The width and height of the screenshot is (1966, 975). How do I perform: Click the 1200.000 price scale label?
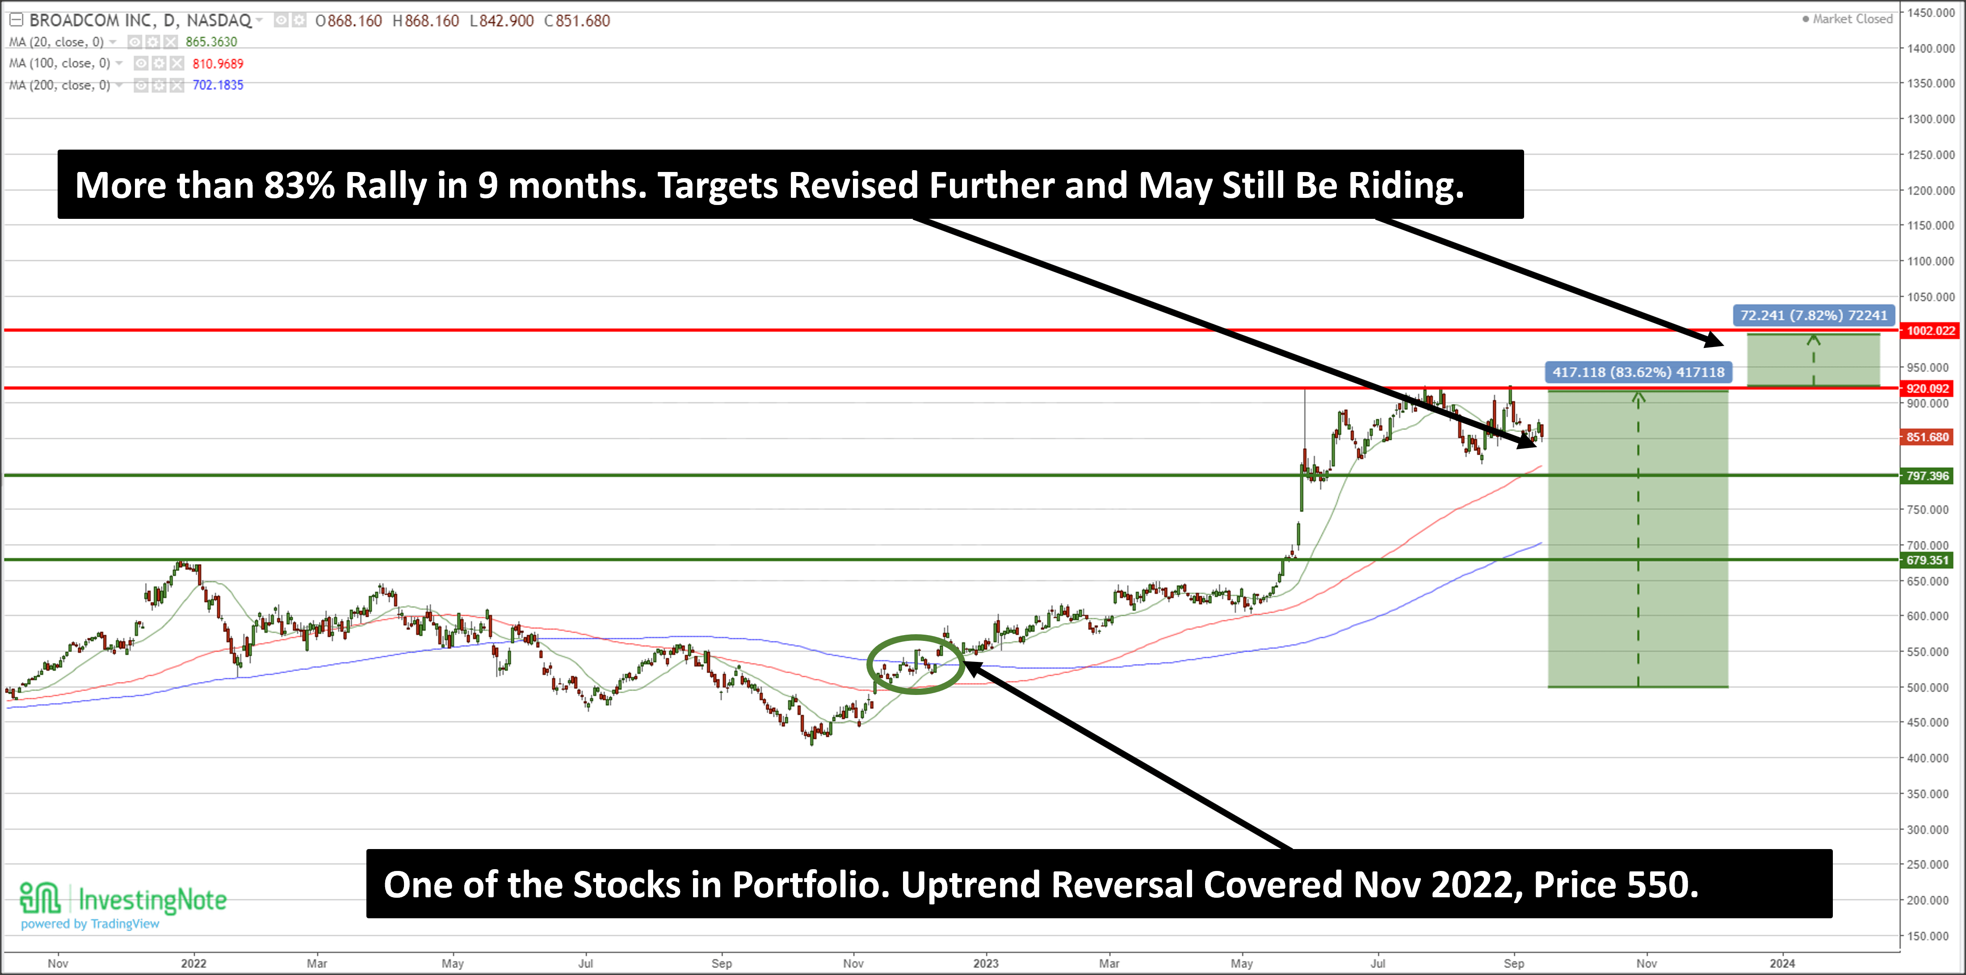[x=1932, y=191]
